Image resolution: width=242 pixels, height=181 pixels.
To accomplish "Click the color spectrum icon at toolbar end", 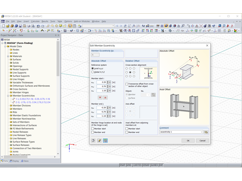I will coord(236,30).
